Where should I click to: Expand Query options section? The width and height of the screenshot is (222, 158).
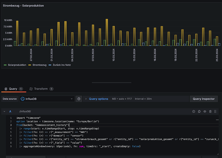86,99
